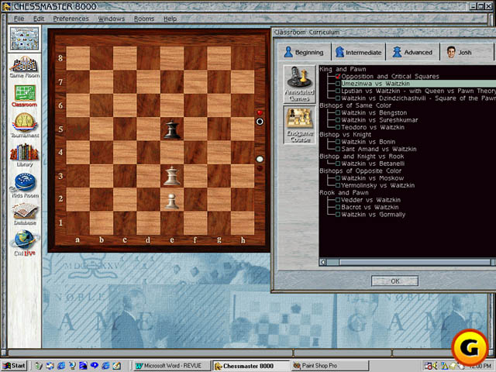
Task: Select the Classroom icon in the sidebar
Action: [25, 94]
